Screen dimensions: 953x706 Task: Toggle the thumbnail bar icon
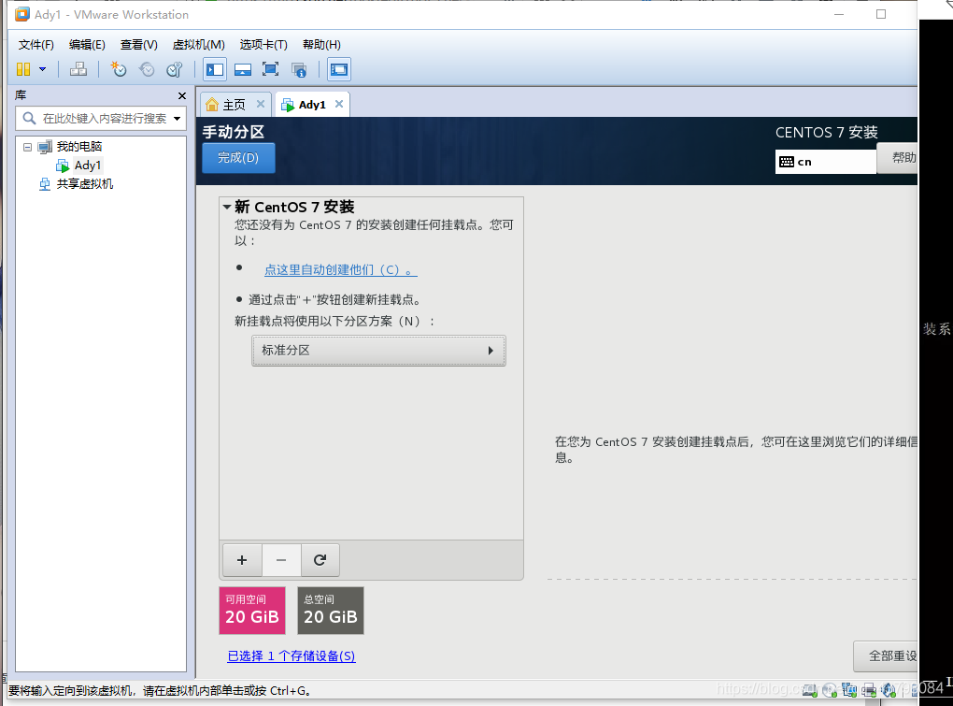pyautogui.click(x=243, y=69)
